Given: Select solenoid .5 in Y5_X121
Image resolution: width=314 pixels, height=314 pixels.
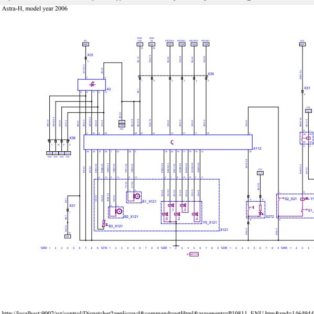Looking at the screenshot, I should tap(165, 214).
